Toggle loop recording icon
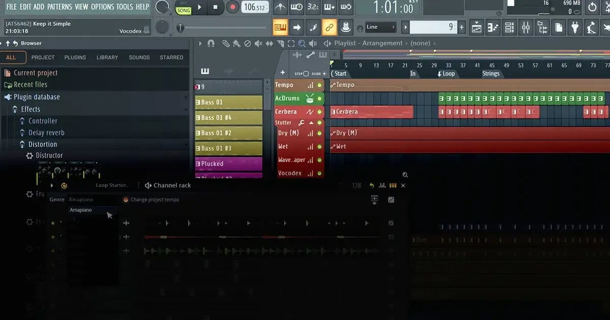 (x=346, y=7)
